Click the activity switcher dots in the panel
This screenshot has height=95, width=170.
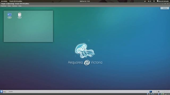tap(5, 92)
